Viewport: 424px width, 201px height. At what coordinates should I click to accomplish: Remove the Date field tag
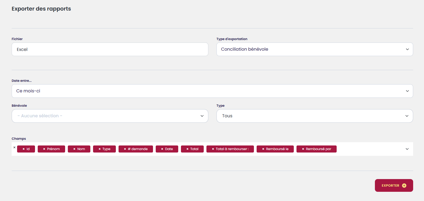pos(162,149)
